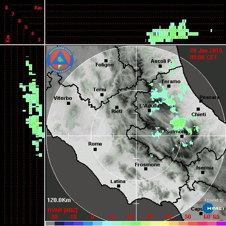Click the 50 dBZ scale value
The width and height of the screenshot is (226, 226).
click(188, 217)
